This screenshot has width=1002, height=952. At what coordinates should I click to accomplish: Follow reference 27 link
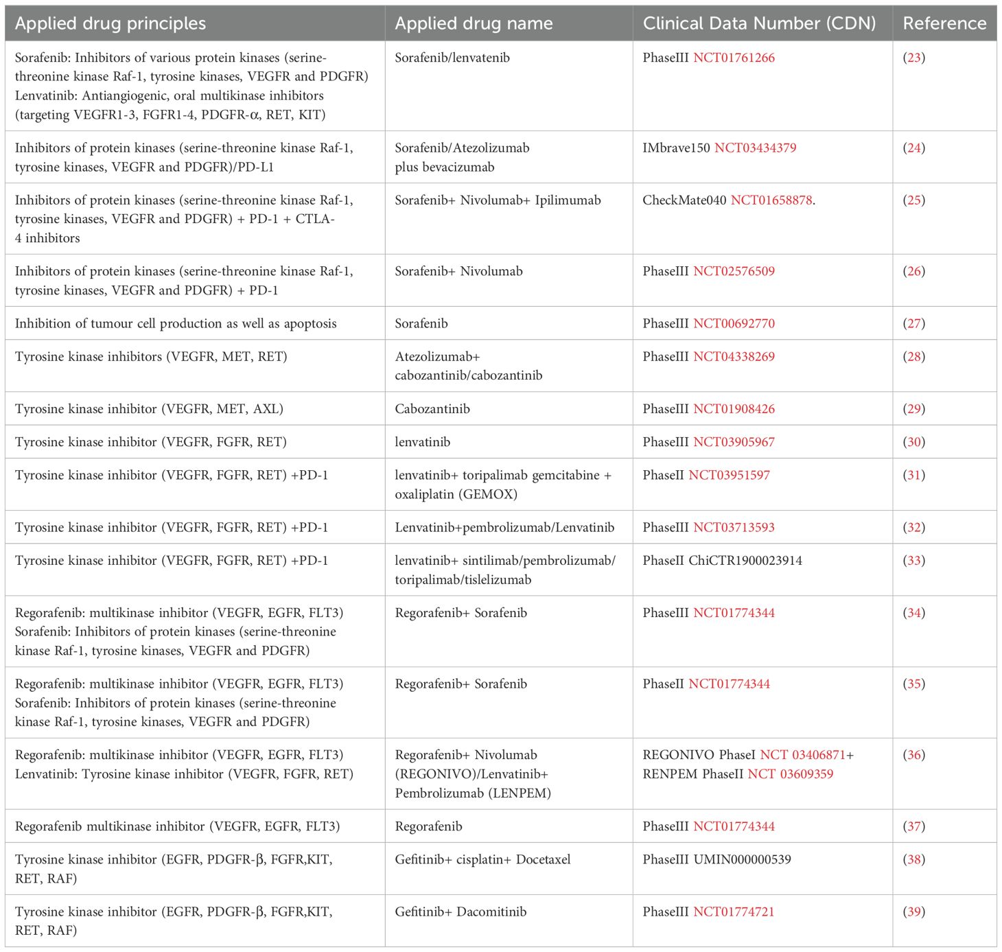[914, 323]
